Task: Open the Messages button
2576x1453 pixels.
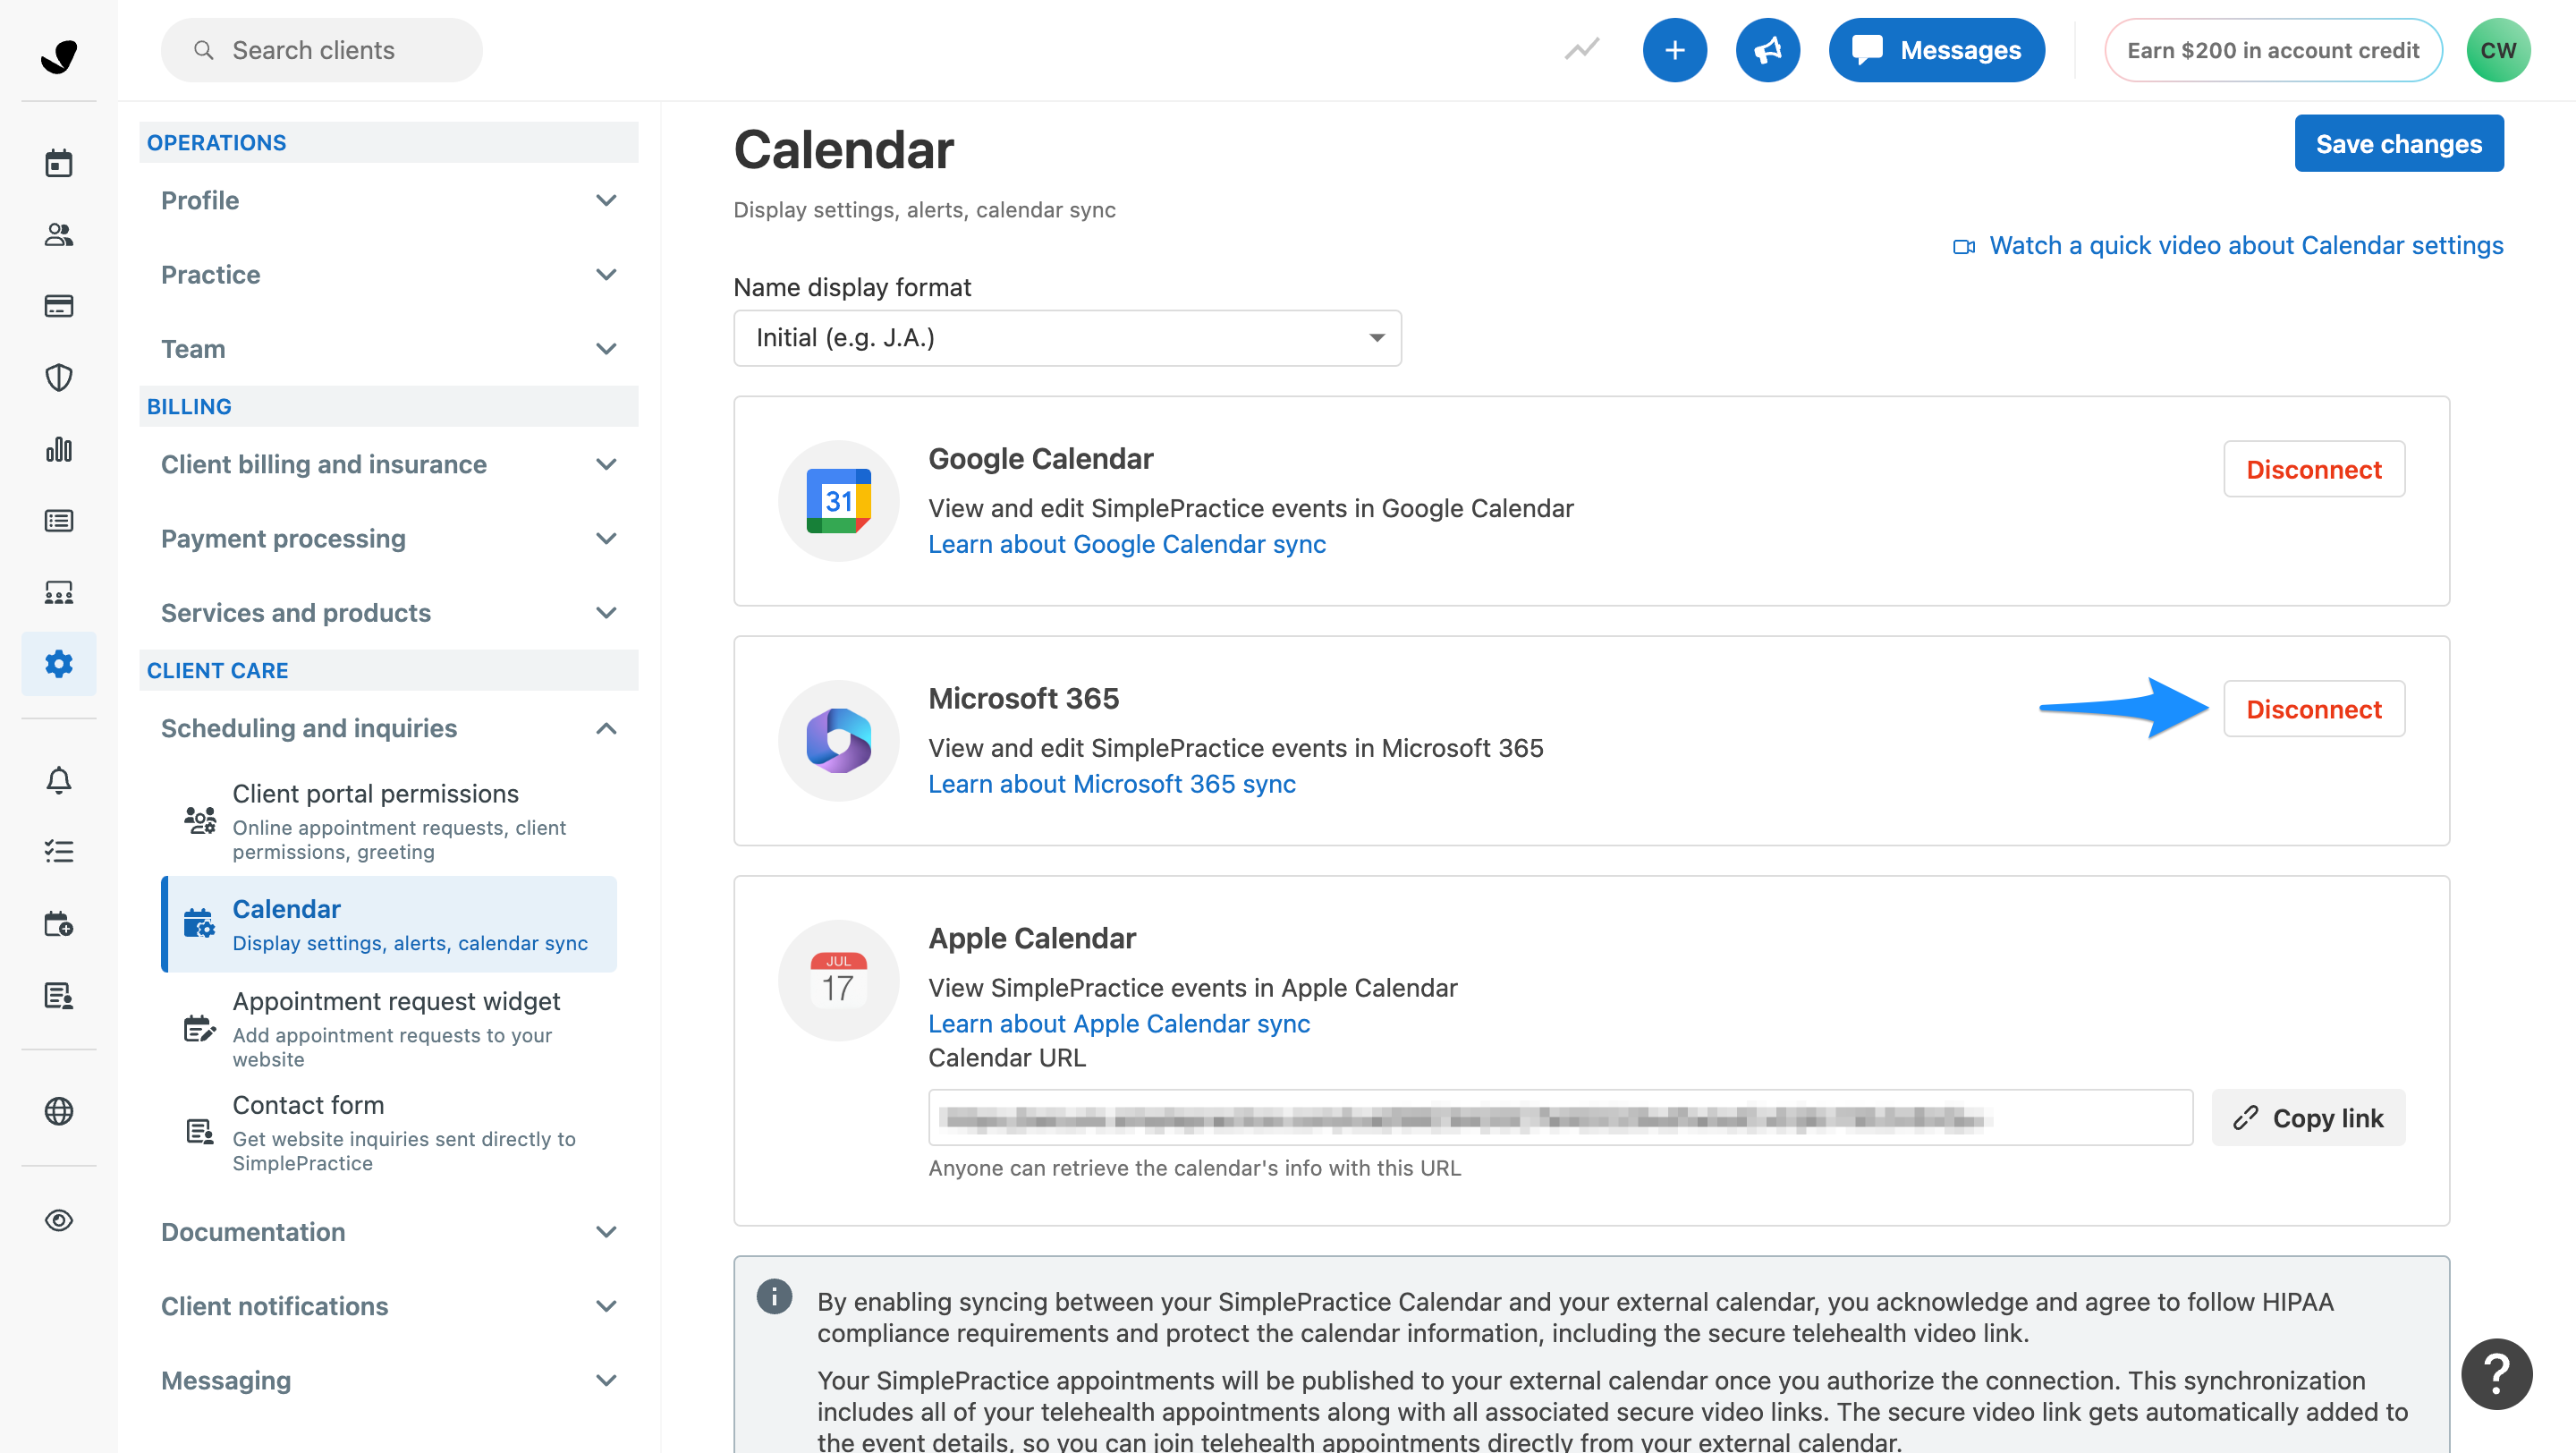Action: [x=1936, y=50]
